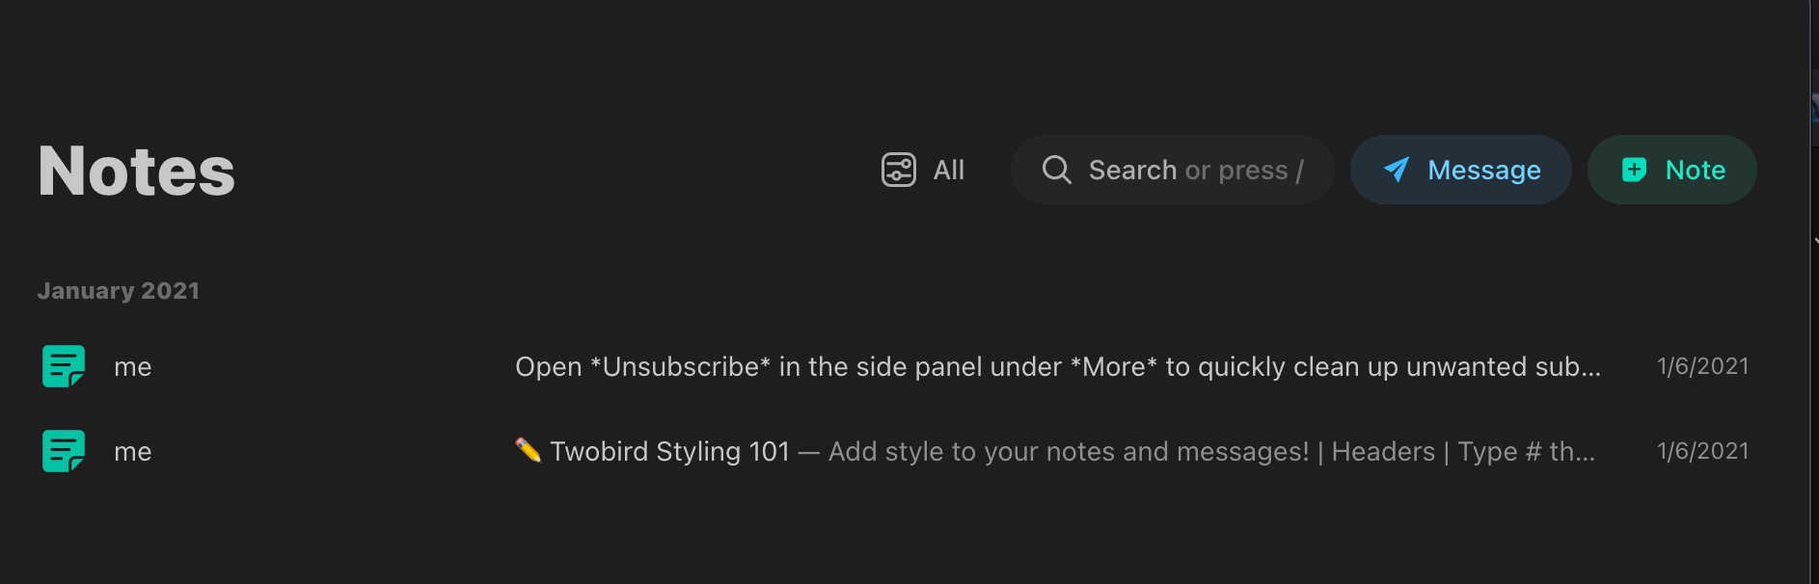Click note icon of Twobird Styling row
The height and width of the screenshot is (584, 1819).
(64, 451)
